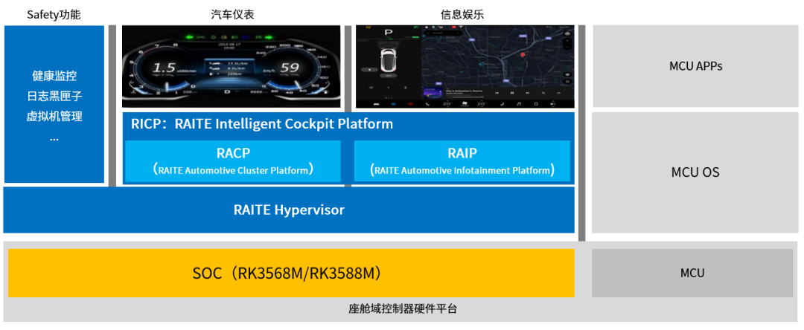The width and height of the screenshot is (804, 330).
Task: Click the album art thumbnail
Action: tap(432, 93)
